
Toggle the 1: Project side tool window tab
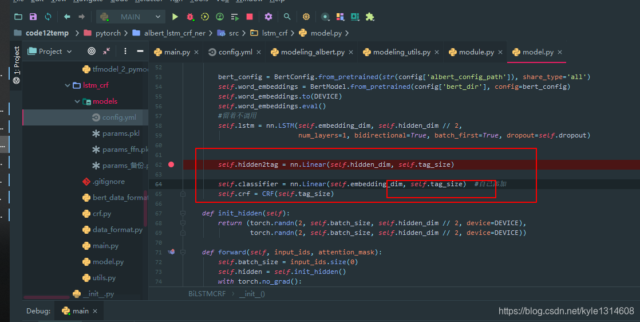(17, 65)
